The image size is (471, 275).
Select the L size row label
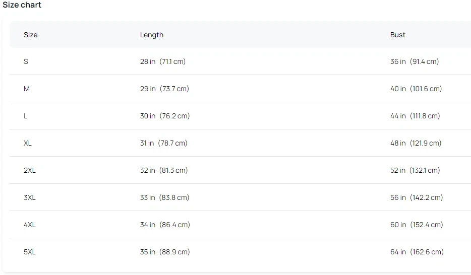pyautogui.click(x=26, y=116)
